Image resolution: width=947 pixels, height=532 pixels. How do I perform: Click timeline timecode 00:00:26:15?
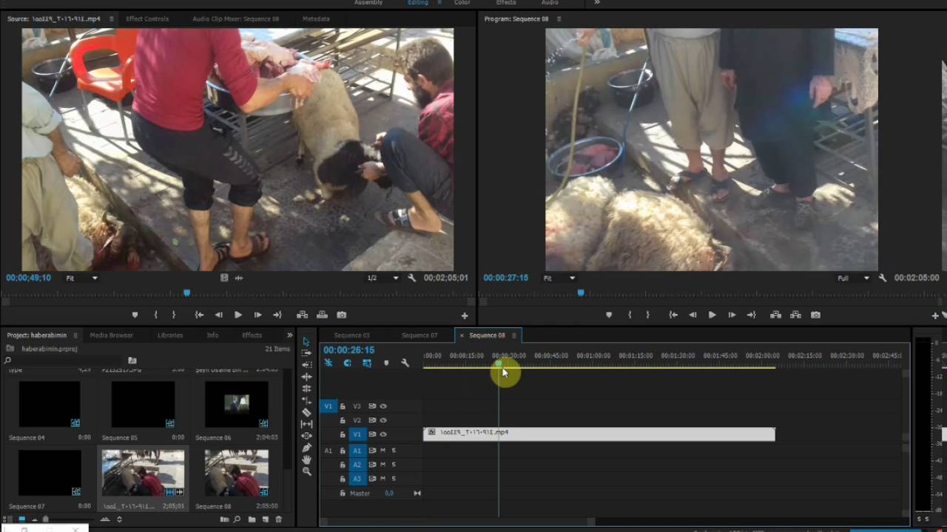click(348, 349)
